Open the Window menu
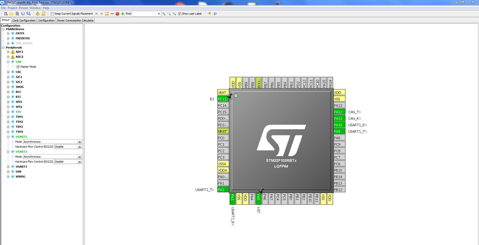 click(x=35, y=8)
